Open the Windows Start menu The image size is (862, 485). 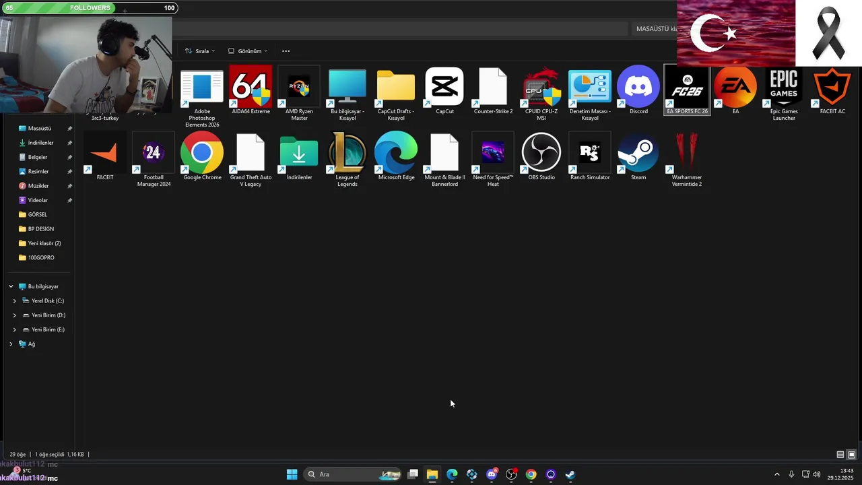(292, 474)
